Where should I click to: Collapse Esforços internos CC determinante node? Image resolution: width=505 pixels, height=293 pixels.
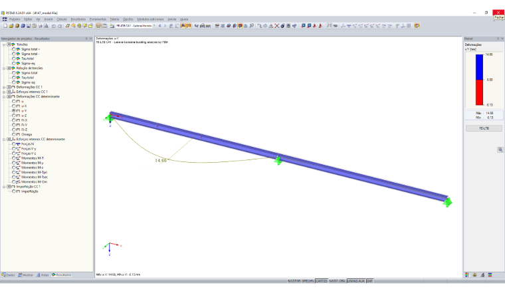coord(4,139)
